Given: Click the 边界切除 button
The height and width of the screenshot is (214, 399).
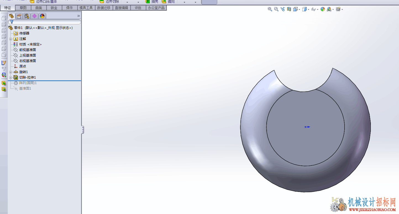Looking at the screenshot, I should (x=109, y=2).
